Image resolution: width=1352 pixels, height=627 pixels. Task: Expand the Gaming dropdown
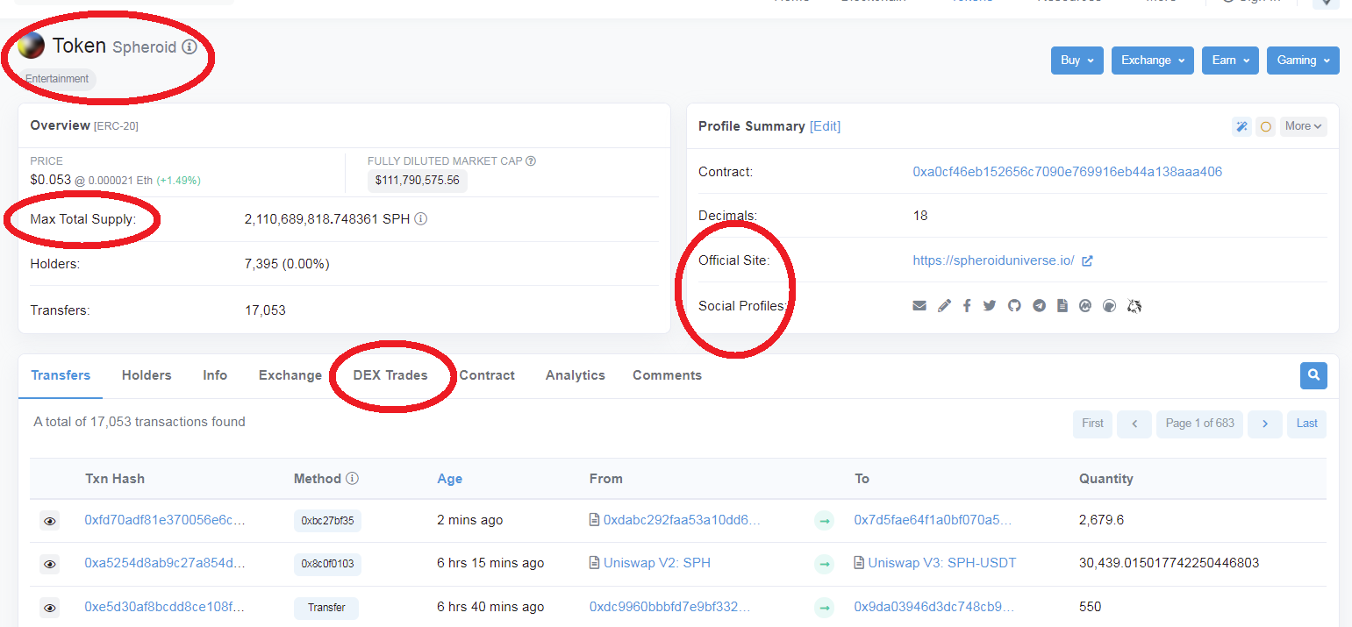pos(1303,61)
